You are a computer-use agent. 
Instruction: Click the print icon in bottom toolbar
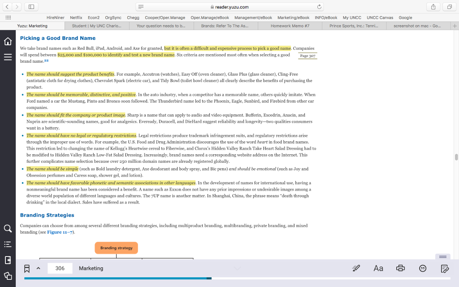pos(400,268)
